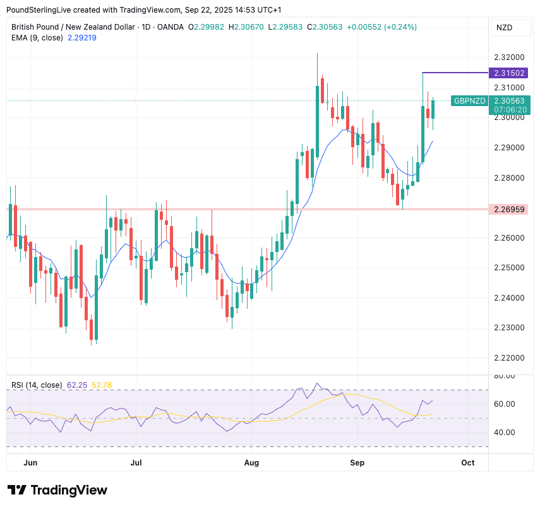Click the British Pound / New Zealand Dollar title
Screen dimensions: 540x509
(x=73, y=27)
